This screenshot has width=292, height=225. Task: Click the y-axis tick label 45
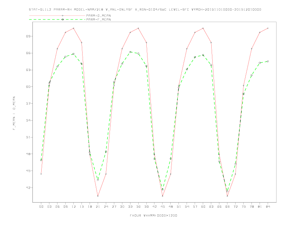[28, 171]
